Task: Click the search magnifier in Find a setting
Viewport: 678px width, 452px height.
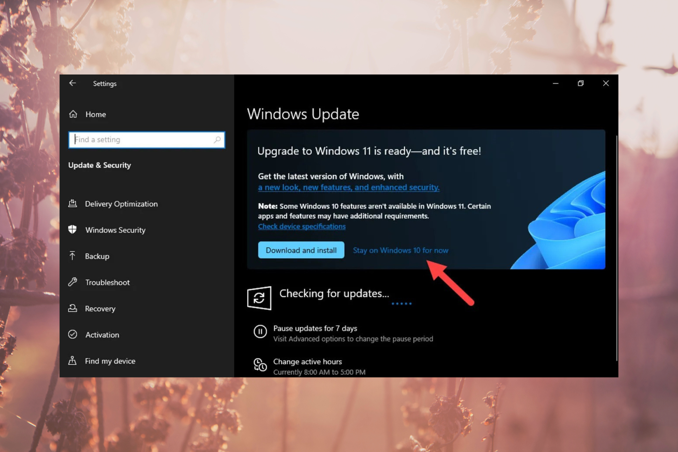Action: (x=218, y=139)
